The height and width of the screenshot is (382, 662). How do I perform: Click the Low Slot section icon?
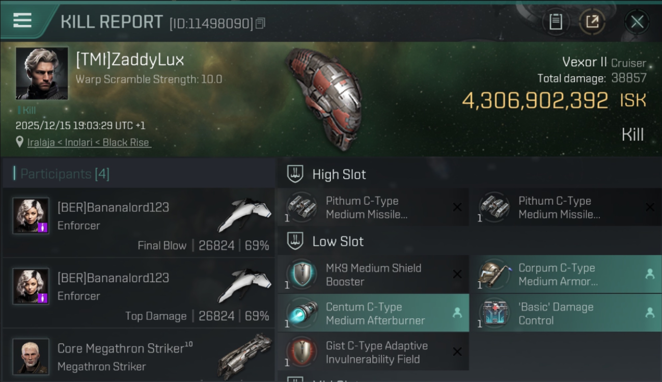pos(295,241)
